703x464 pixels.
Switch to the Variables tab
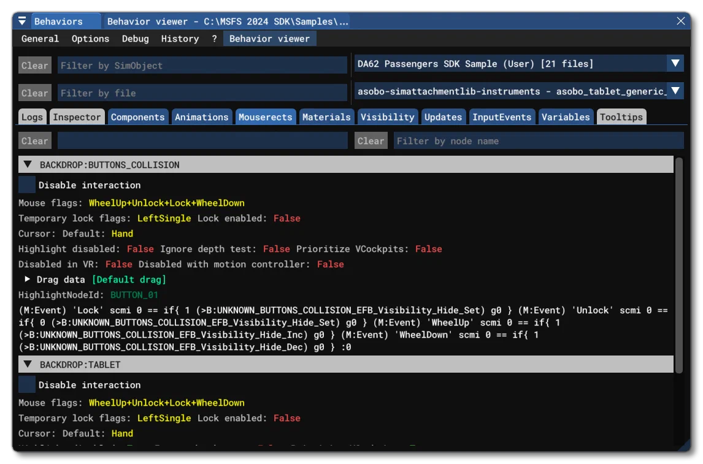[566, 117]
